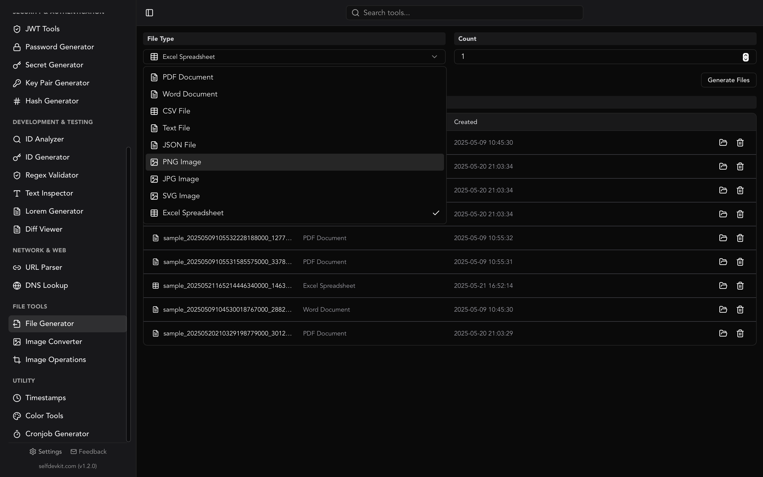Click the Generate Files button
This screenshot has width=763, height=477.
click(x=728, y=80)
